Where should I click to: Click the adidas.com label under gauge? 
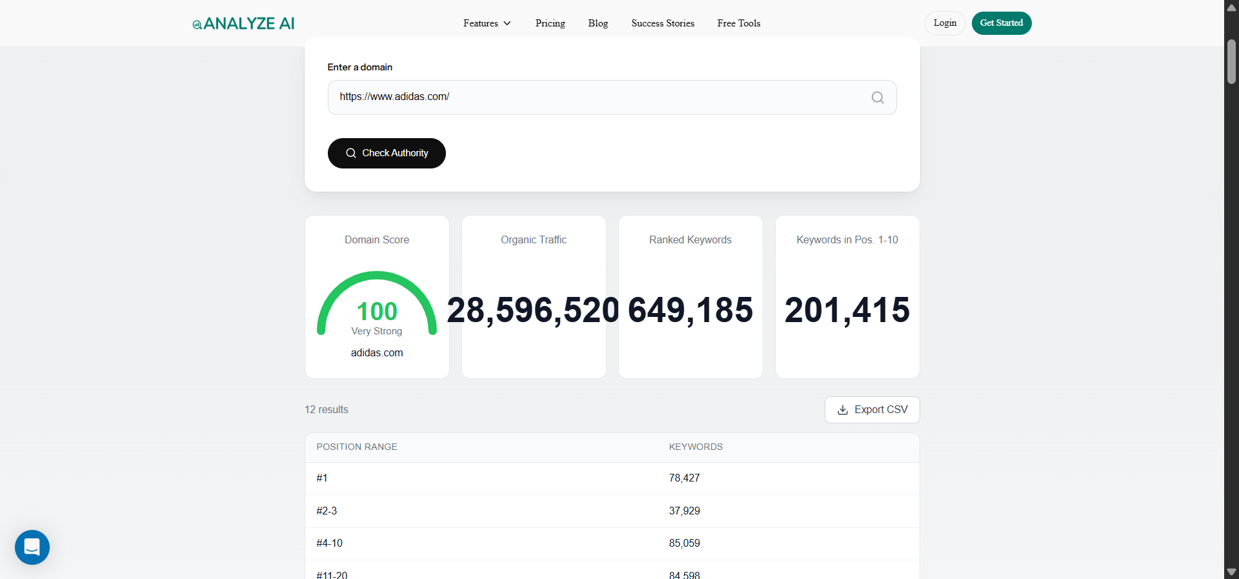[x=377, y=353]
